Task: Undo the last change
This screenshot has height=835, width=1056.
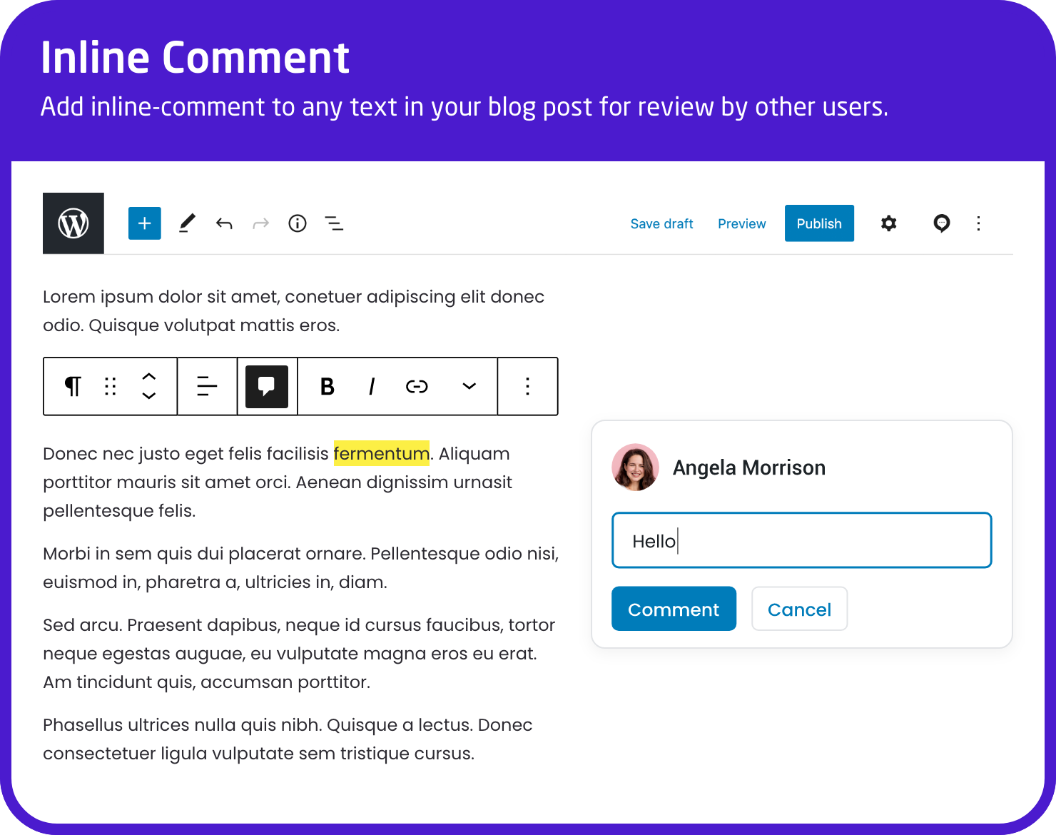Action: [224, 223]
